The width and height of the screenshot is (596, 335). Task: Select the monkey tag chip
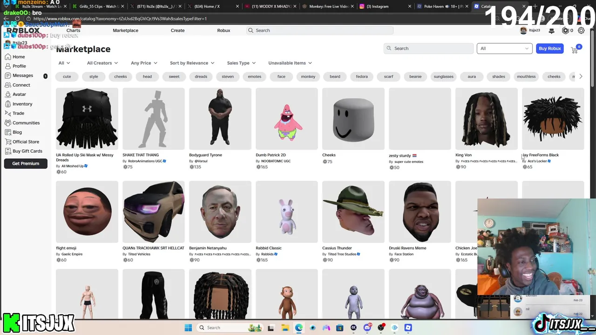click(308, 76)
